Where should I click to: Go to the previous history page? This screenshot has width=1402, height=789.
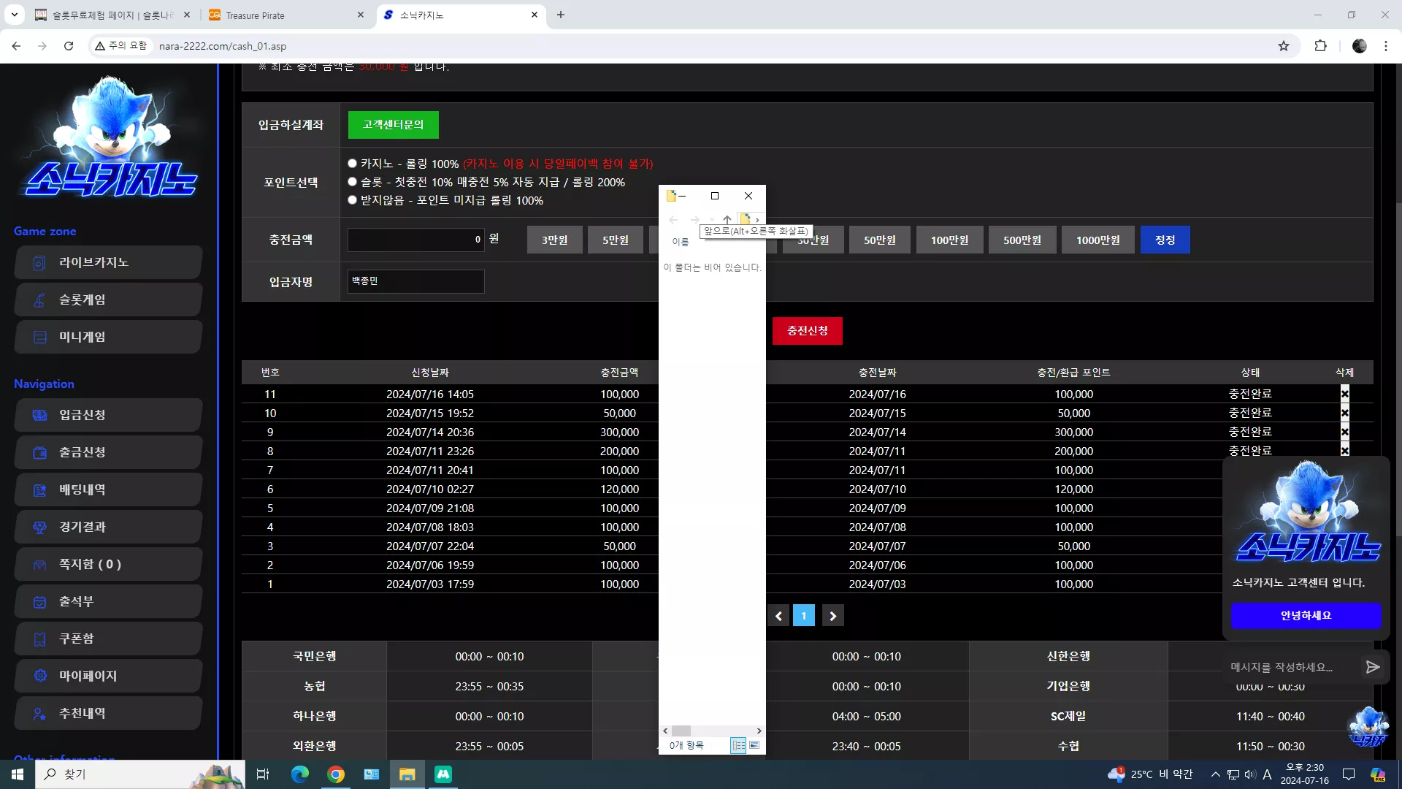click(x=778, y=616)
